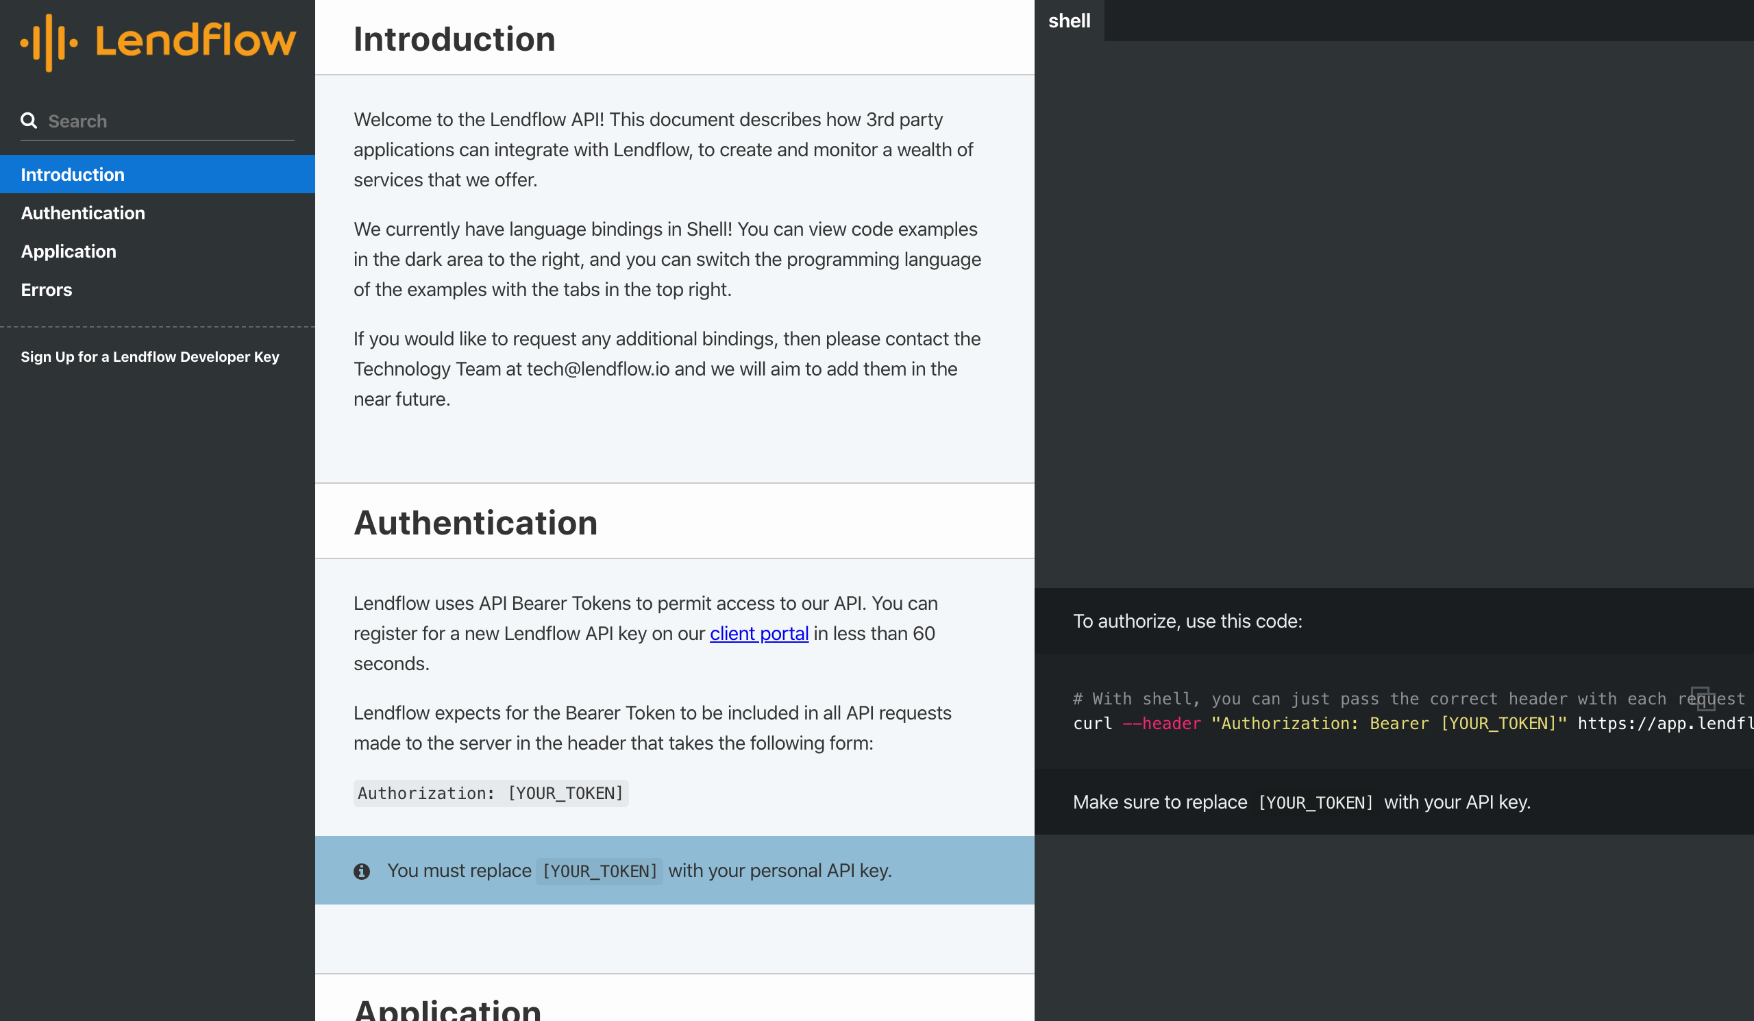Click the '# With shell' comment line

(1409, 699)
